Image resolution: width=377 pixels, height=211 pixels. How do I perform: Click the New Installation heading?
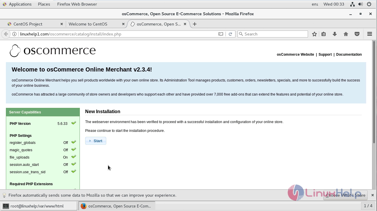(103, 112)
